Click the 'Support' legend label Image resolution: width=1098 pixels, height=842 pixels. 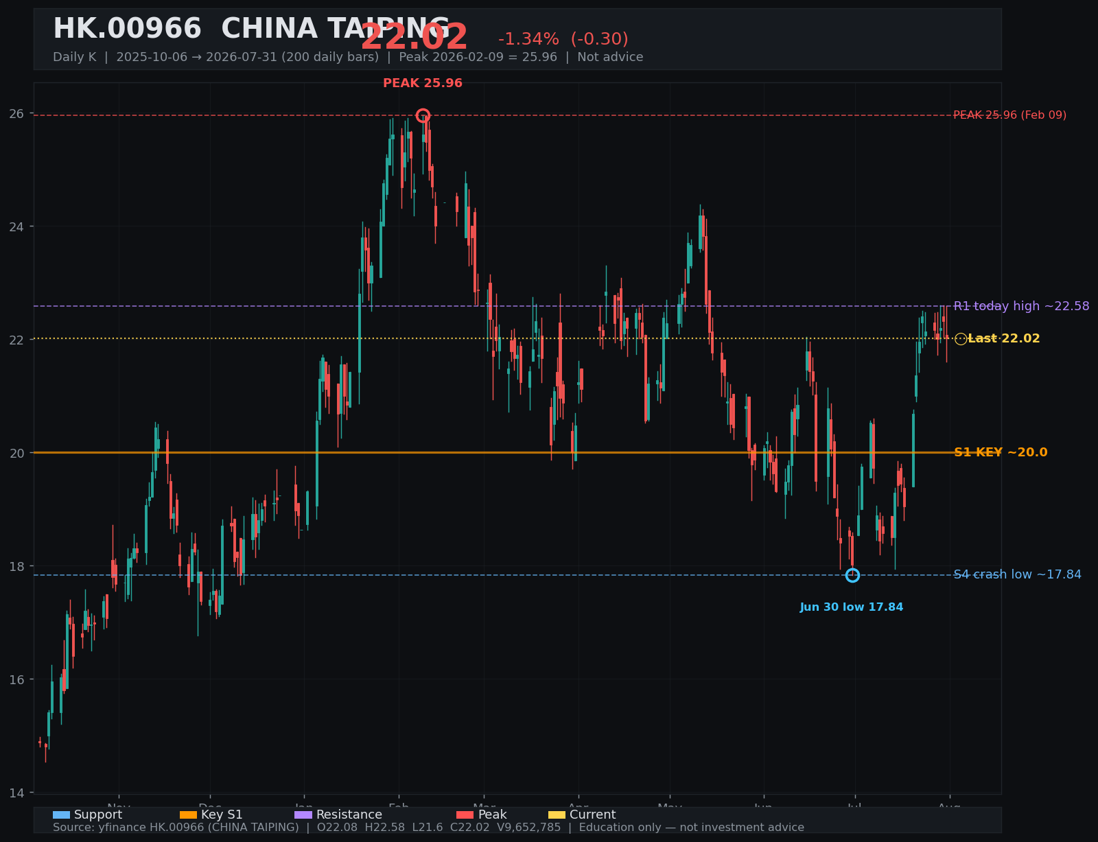(98, 815)
